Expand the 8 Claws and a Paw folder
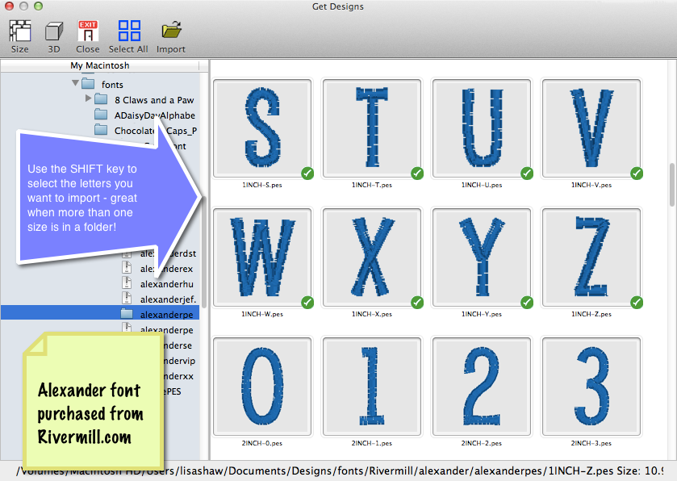Image resolution: width=677 pixels, height=481 pixels. (89, 99)
